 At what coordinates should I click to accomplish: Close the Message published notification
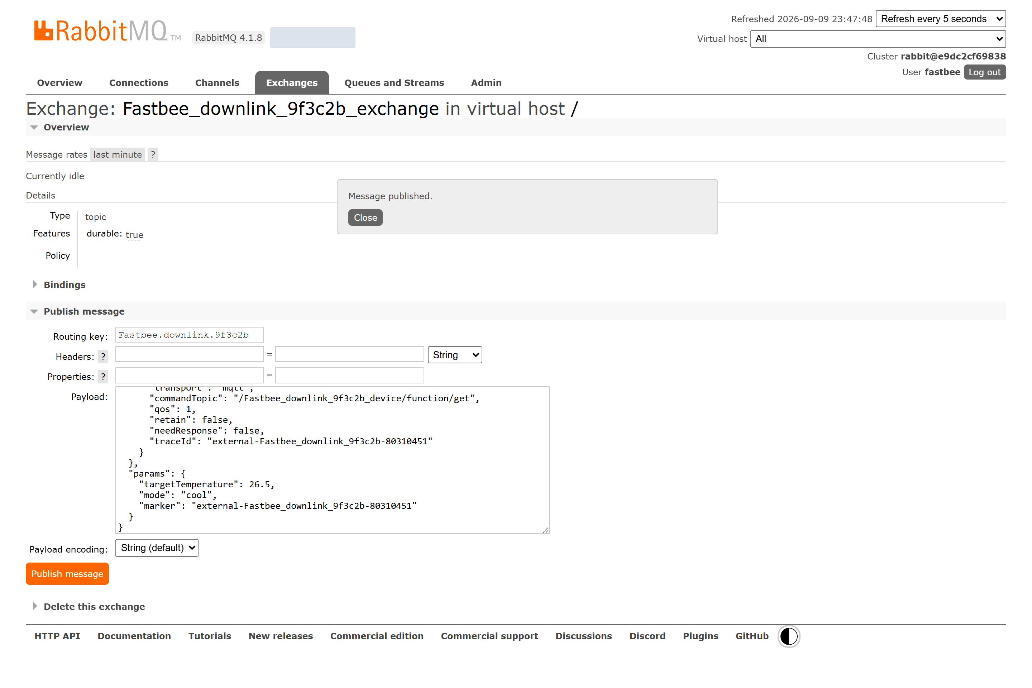365,218
